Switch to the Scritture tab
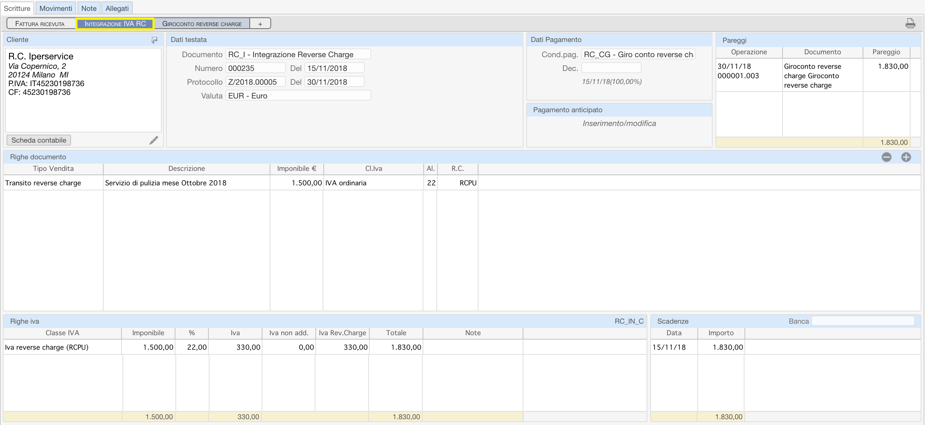The height and width of the screenshot is (425, 925). click(17, 8)
